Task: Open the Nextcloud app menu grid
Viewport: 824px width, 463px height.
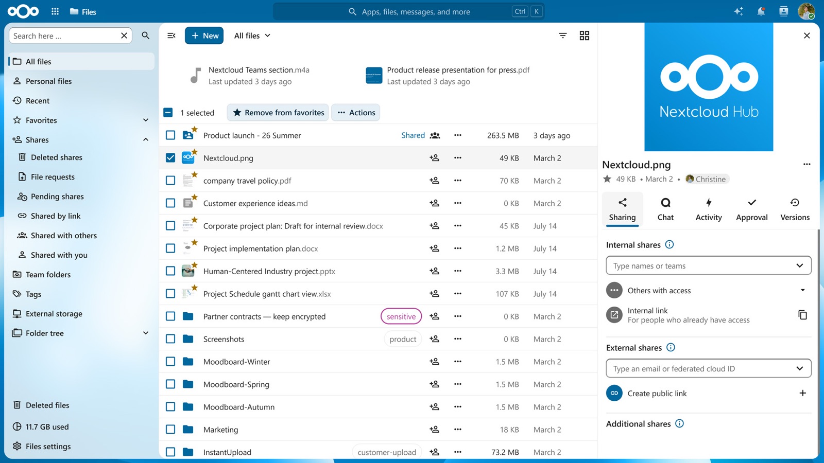Action: coord(55,11)
